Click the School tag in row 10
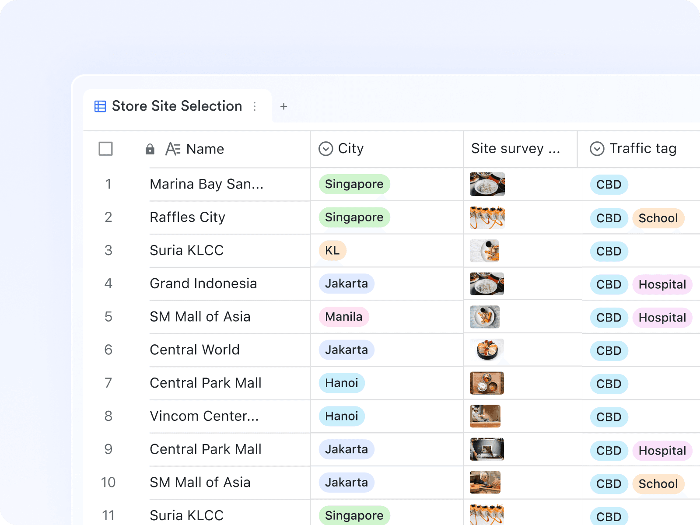 [658, 484]
